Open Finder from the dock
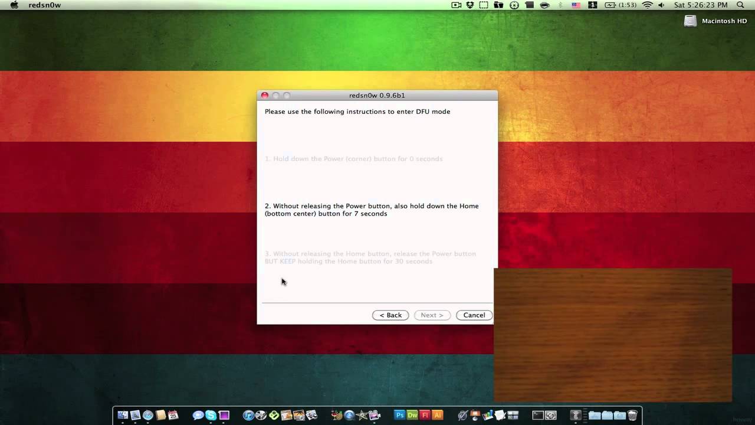This screenshot has width=755, height=425. tap(123, 415)
